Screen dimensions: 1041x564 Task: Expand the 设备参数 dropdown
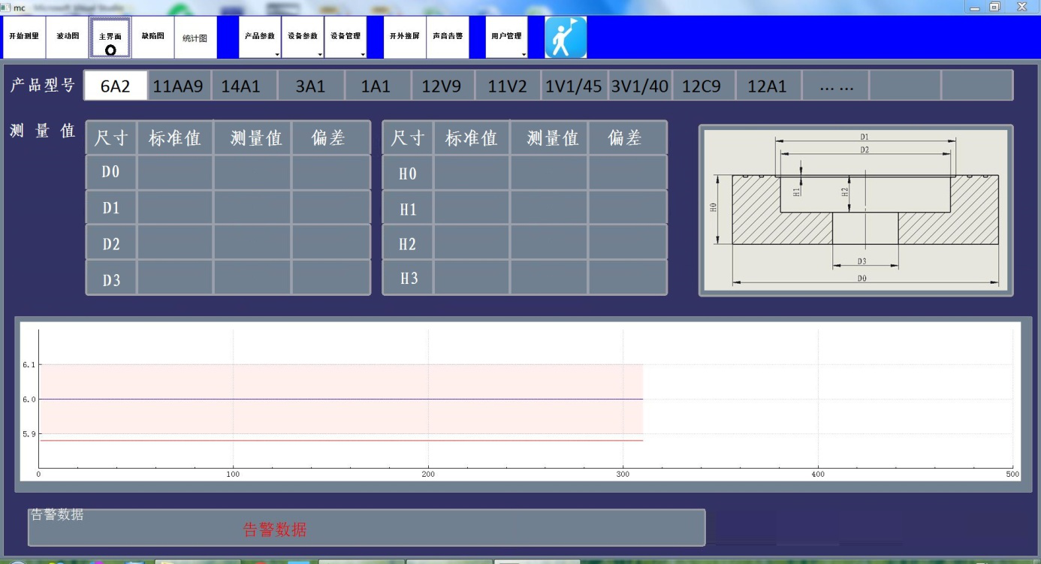(303, 38)
